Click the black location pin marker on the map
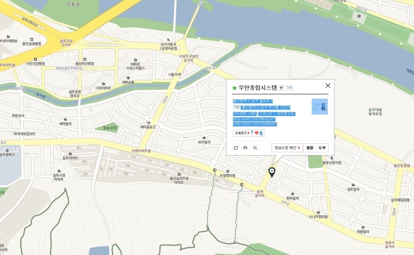Screen dimensions: 414x255 click(272, 172)
